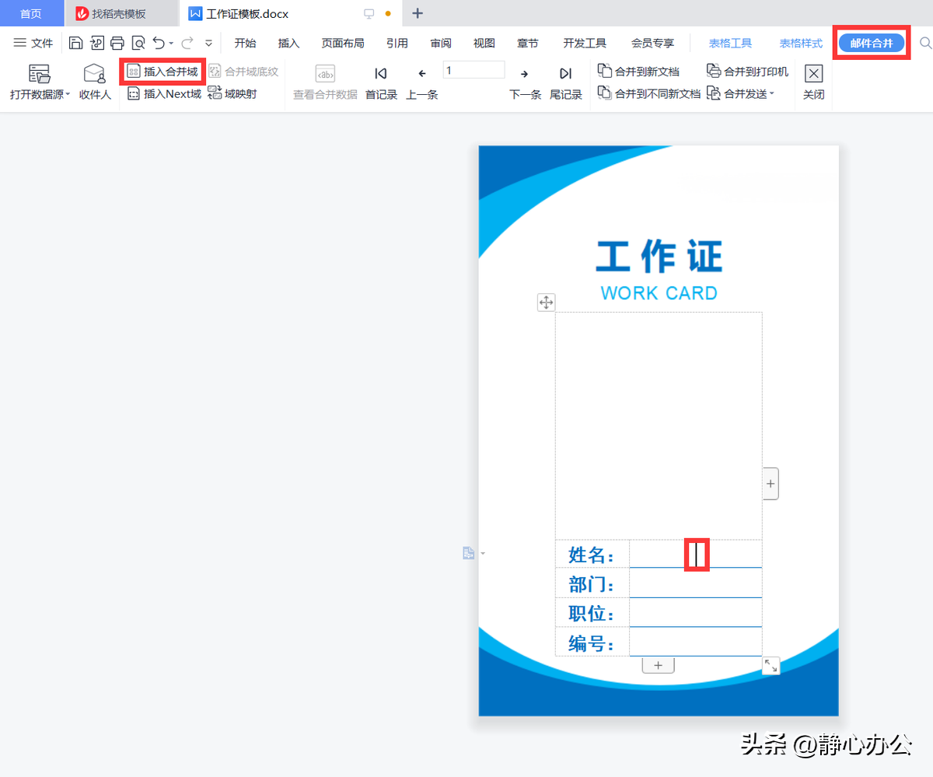
Task: Click the empty cell beside 职位：
Action: [696, 612]
